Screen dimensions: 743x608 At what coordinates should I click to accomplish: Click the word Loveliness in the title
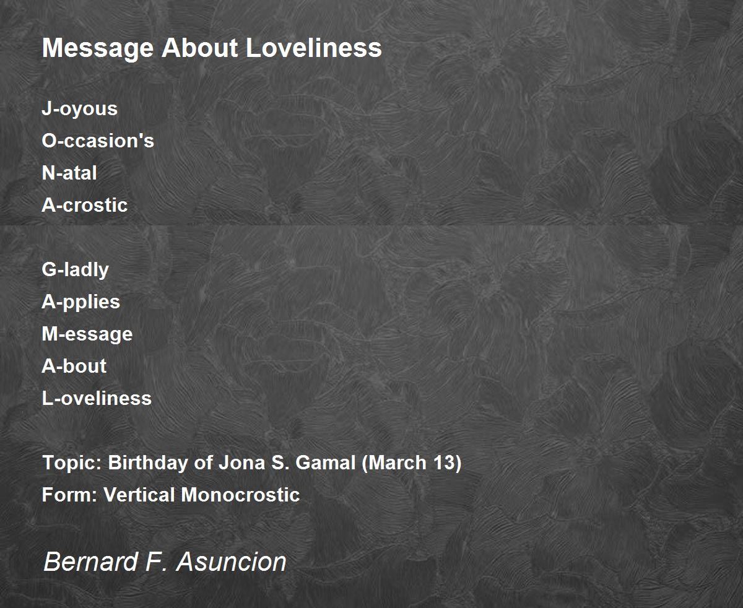[x=314, y=48]
